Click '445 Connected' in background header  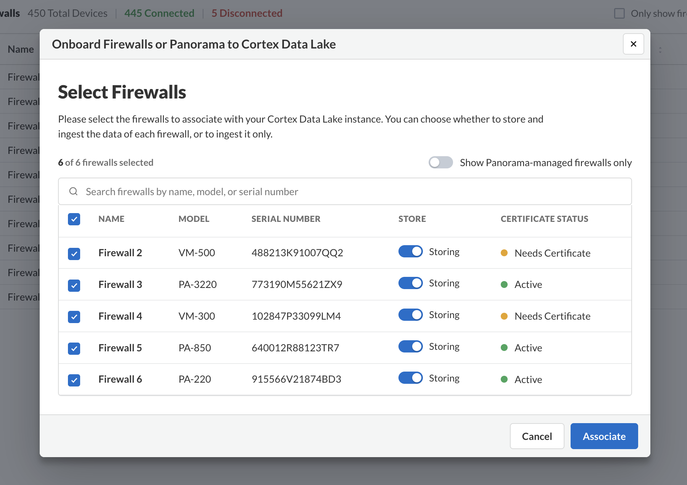(x=159, y=13)
